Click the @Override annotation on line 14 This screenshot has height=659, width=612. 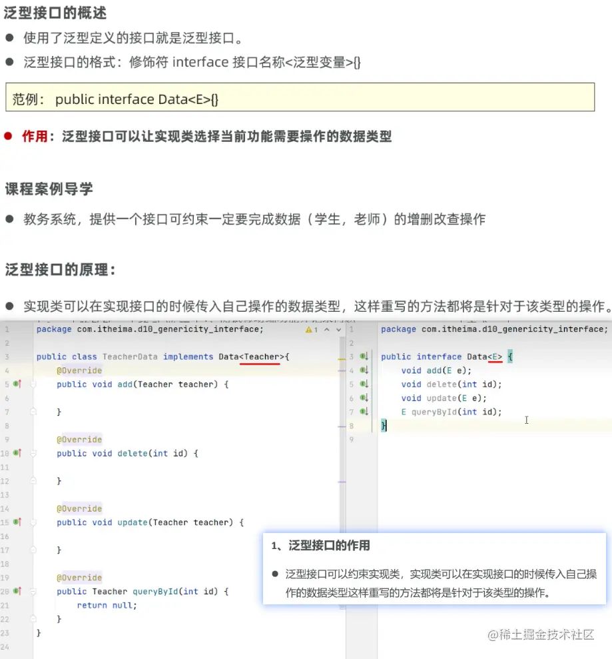[79, 508]
